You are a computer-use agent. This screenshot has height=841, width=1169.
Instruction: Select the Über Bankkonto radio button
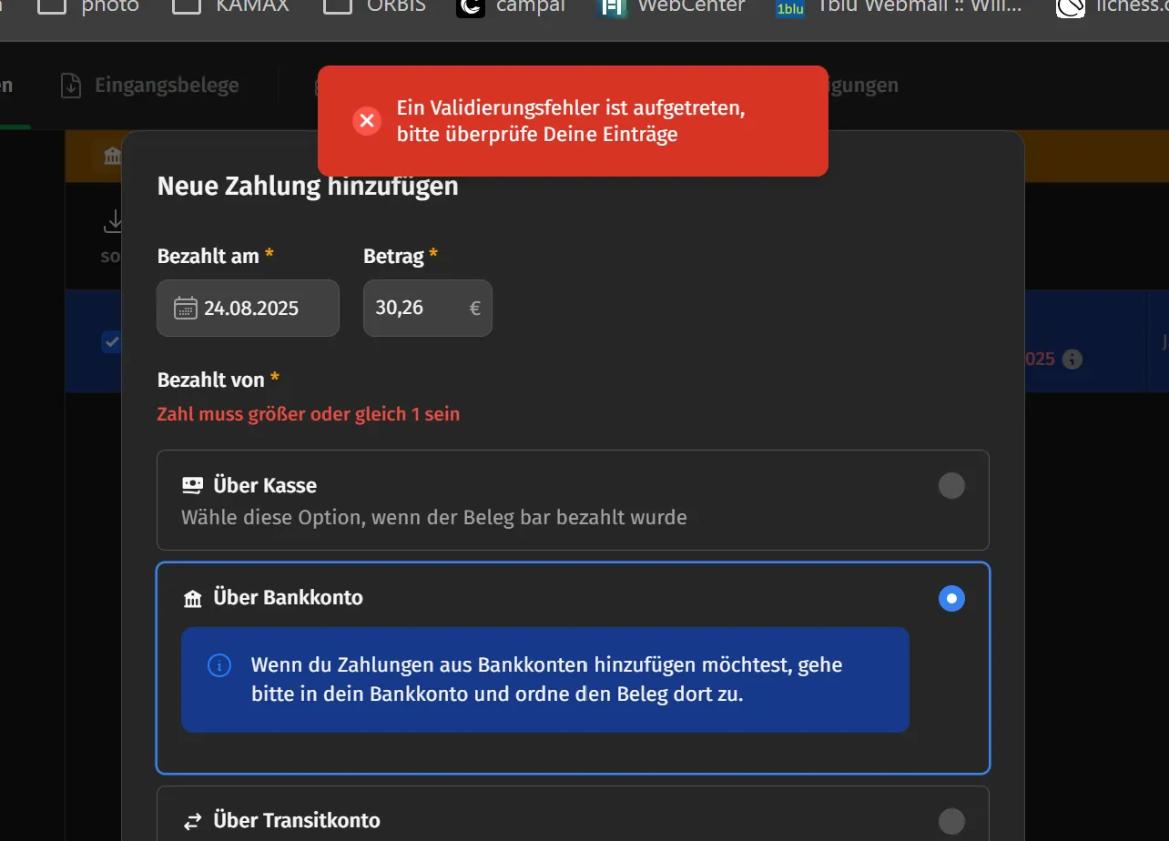pos(951,599)
